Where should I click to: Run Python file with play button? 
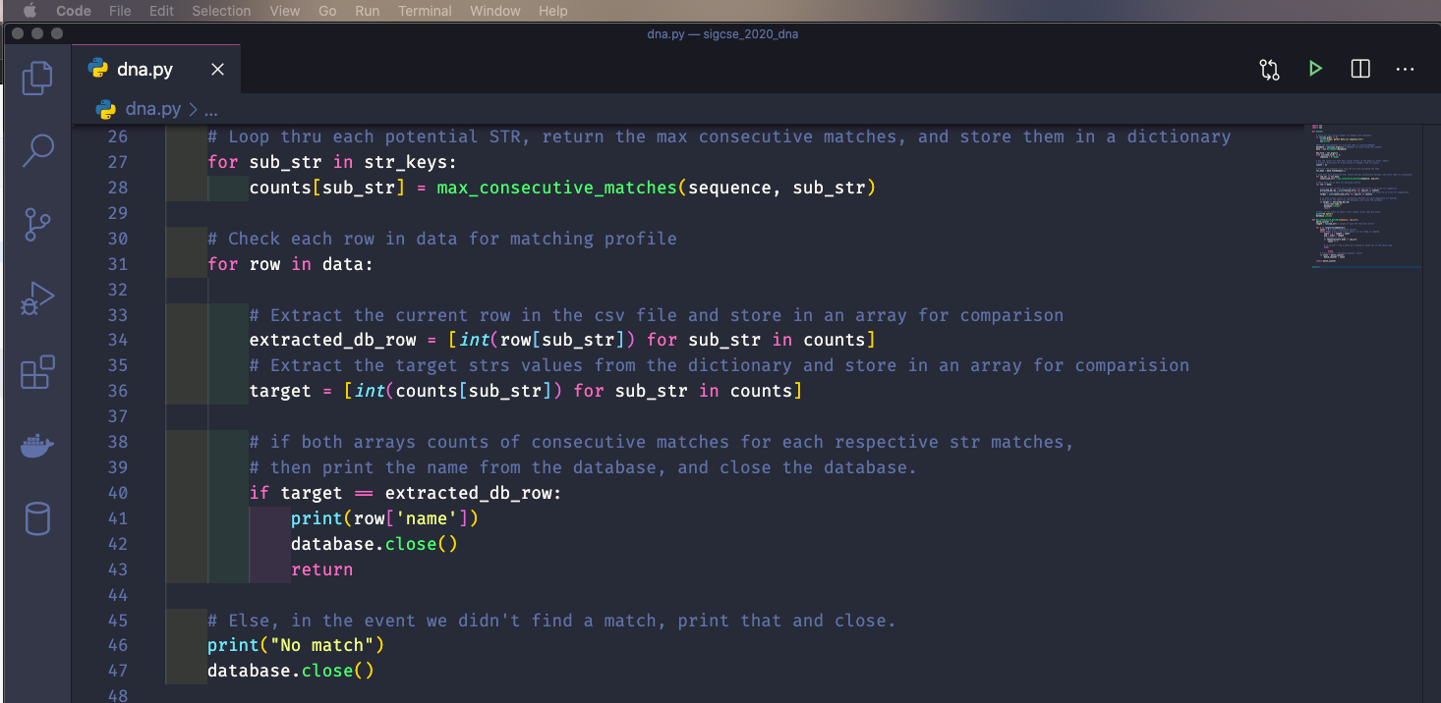coord(1315,69)
